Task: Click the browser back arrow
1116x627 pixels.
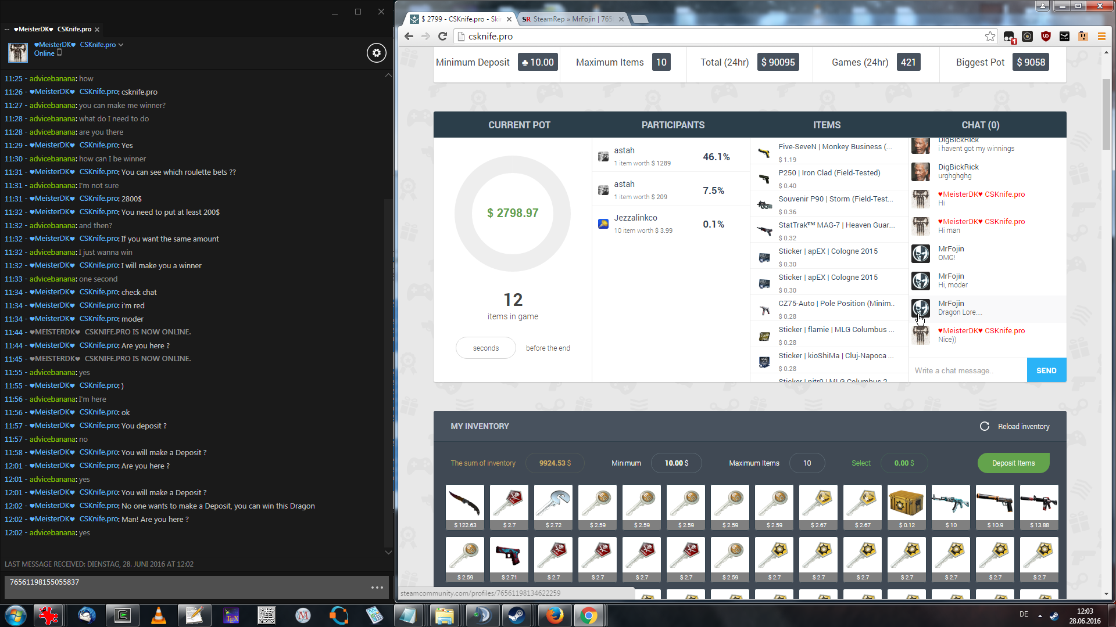Action: point(409,36)
